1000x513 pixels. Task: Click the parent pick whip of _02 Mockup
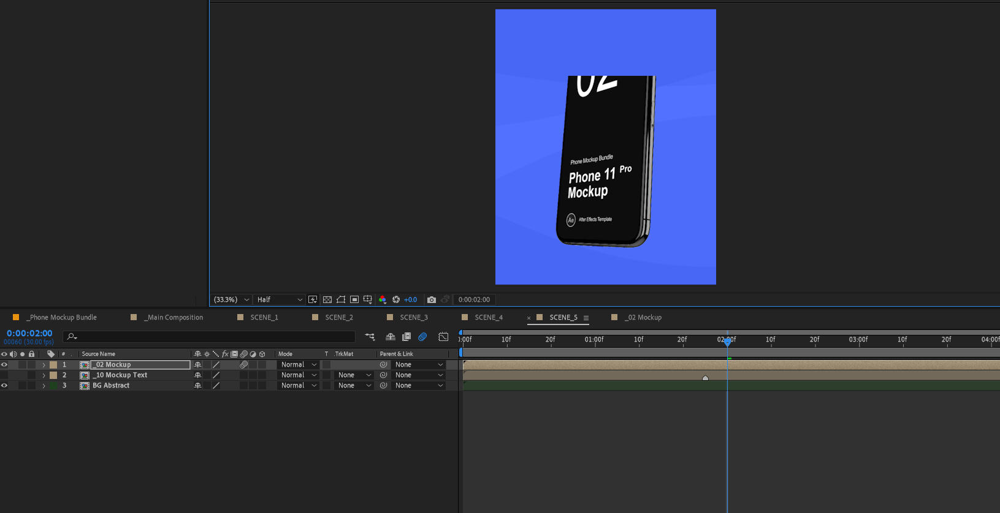tap(383, 365)
